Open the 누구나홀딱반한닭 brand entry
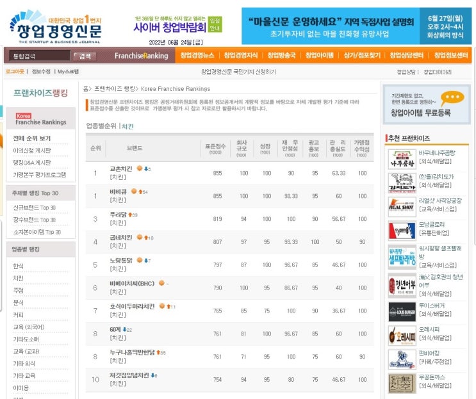 pos(133,352)
